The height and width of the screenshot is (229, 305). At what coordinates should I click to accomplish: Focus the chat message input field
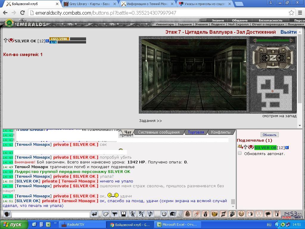[51, 215]
